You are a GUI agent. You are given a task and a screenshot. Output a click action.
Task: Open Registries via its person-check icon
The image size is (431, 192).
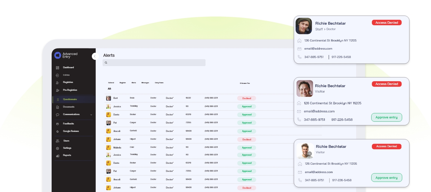(x=58, y=83)
